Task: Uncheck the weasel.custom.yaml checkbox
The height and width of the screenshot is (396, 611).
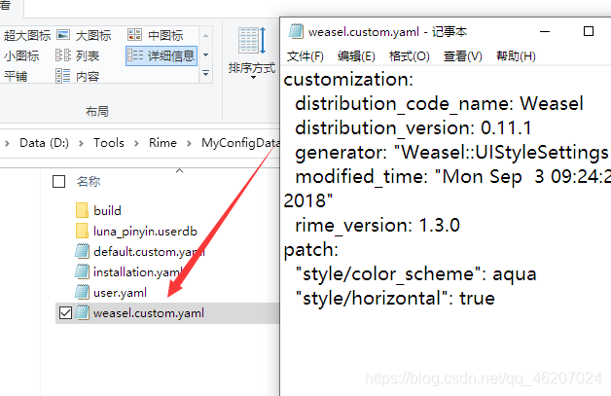Action: click(x=65, y=313)
